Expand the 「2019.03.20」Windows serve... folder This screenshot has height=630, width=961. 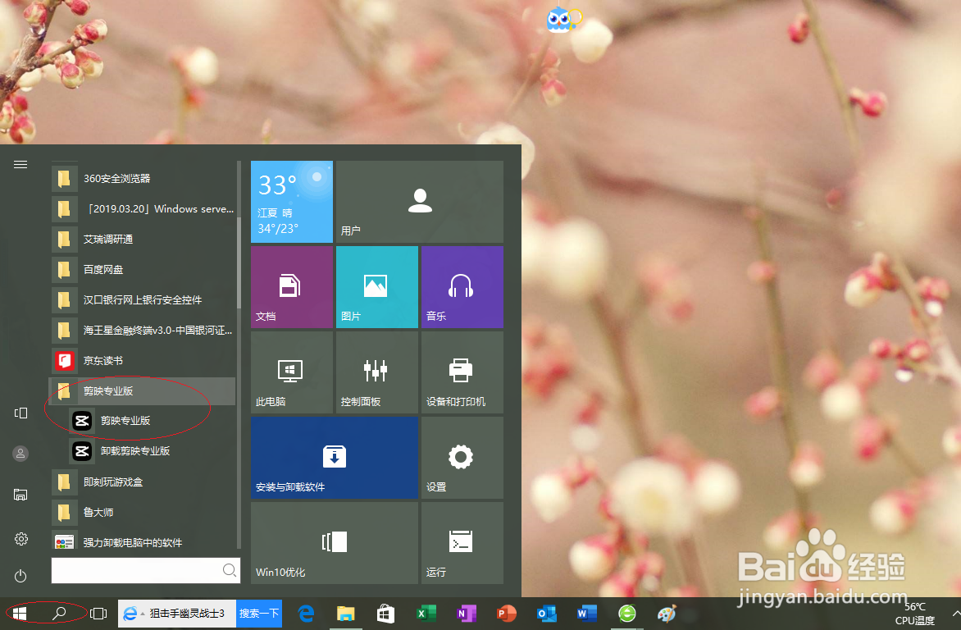click(x=143, y=209)
